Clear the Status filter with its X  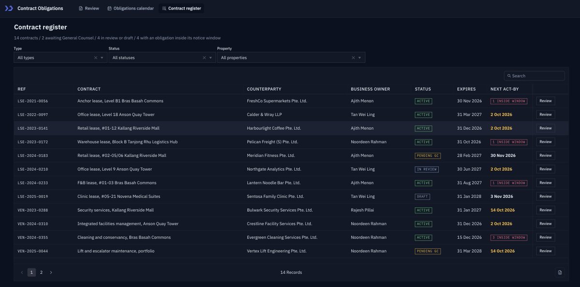point(204,58)
